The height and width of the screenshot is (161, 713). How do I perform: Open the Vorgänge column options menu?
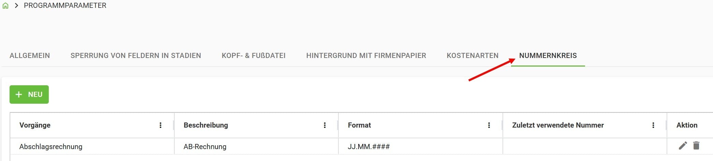coord(160,125)
